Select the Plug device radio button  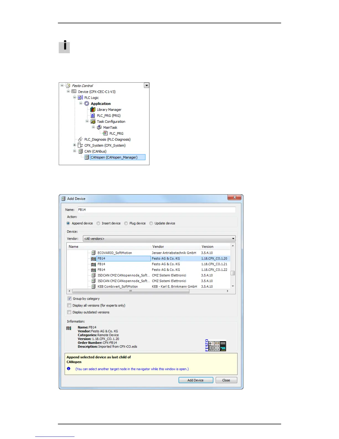pyautogui.click(x=126, y=223)
